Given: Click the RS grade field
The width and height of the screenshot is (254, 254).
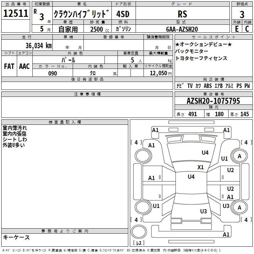Looking at the screenshot, I should (x=182, y=14).
